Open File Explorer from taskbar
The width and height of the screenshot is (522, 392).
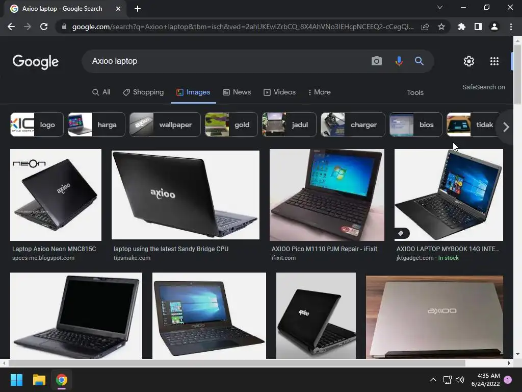point(39,380)
